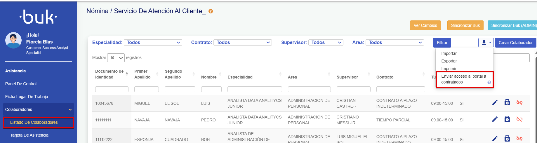Click the Documento de Identidad filter field
This screenshot has width=537, height=143.
112,89
